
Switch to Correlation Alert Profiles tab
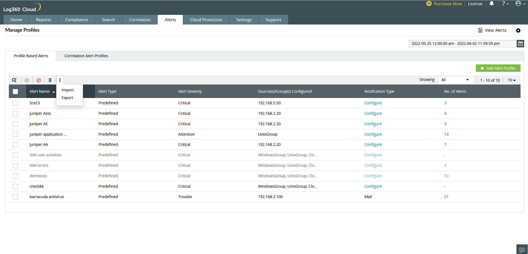coord(86,56)
